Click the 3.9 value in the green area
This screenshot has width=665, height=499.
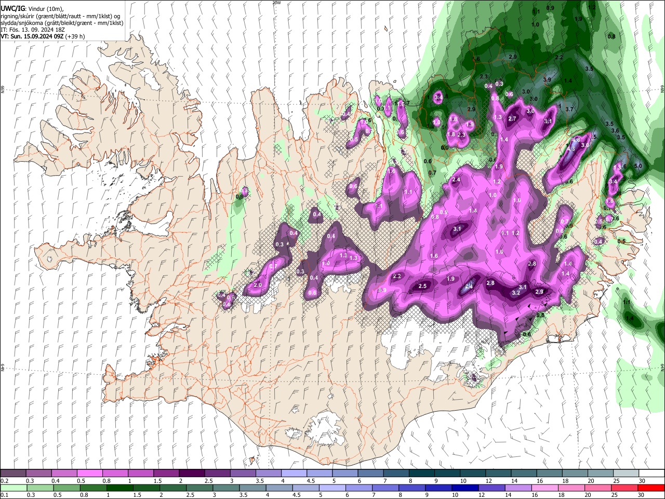pos(547,80)
